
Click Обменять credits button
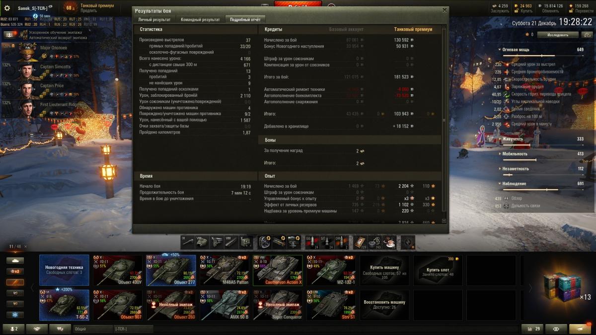tap(550, 11)
